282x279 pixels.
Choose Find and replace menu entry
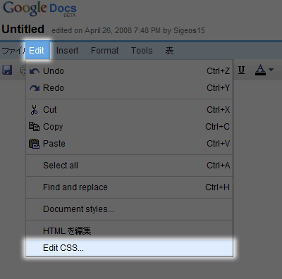pyautogui.click(x=130, y=187)
